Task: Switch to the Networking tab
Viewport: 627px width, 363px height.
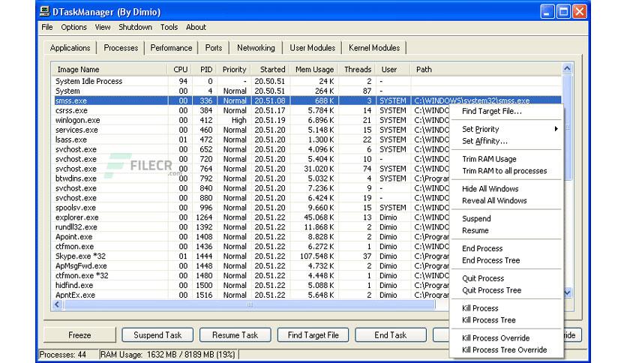Action: (x=256, y=48)
